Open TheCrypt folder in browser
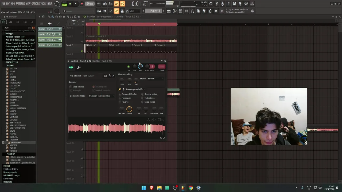Image resolution: width=342 pixels, height=192 pixels. (x=9, y=34)
